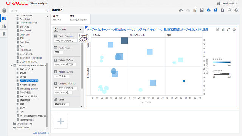Go to home via house icon

pyautogui.click(x=219, y=3)
